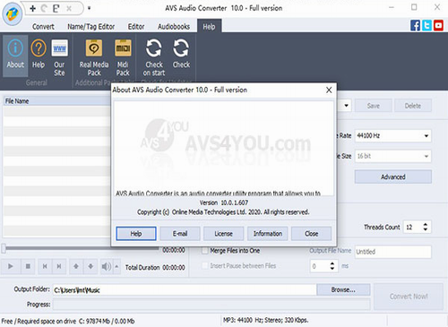The image size is (448, 327).
Task: Decrease Threads Count with down arrow
Action: pyautogui.click(x=426, y=229)
